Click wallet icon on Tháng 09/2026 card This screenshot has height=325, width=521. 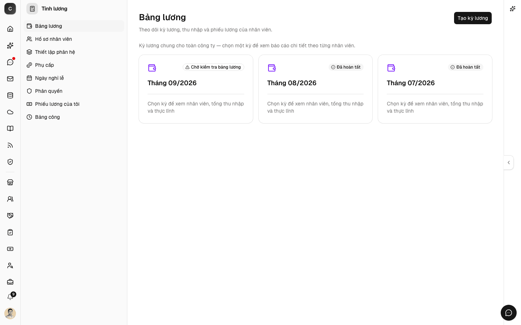(152, 68)
